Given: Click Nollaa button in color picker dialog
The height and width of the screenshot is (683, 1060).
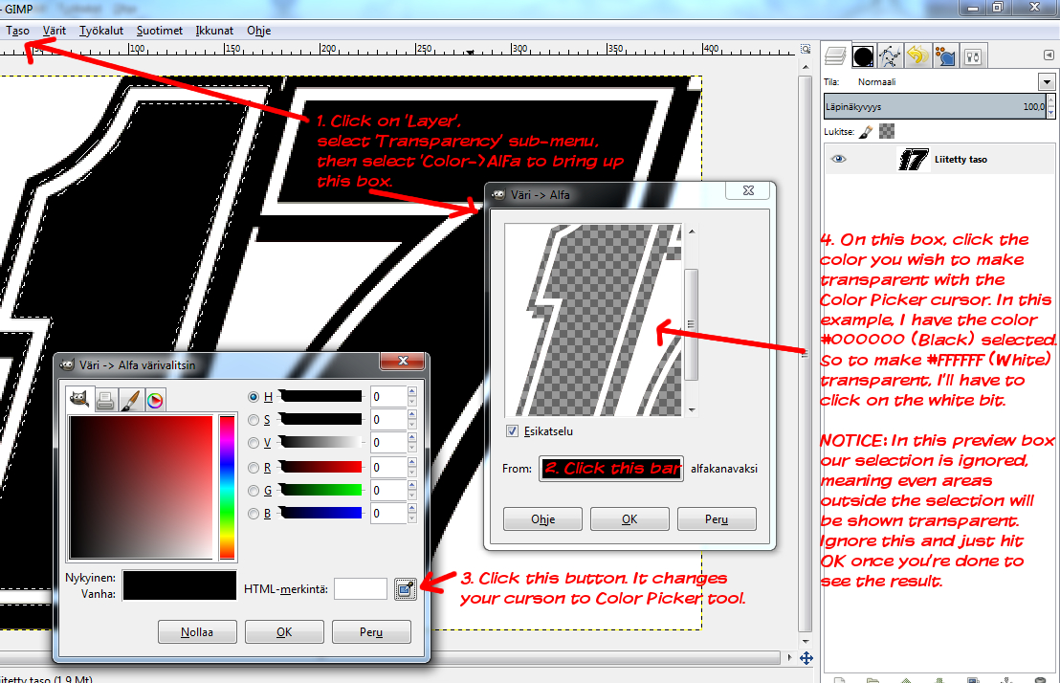Looking at the screenshot, I should 197,632.
